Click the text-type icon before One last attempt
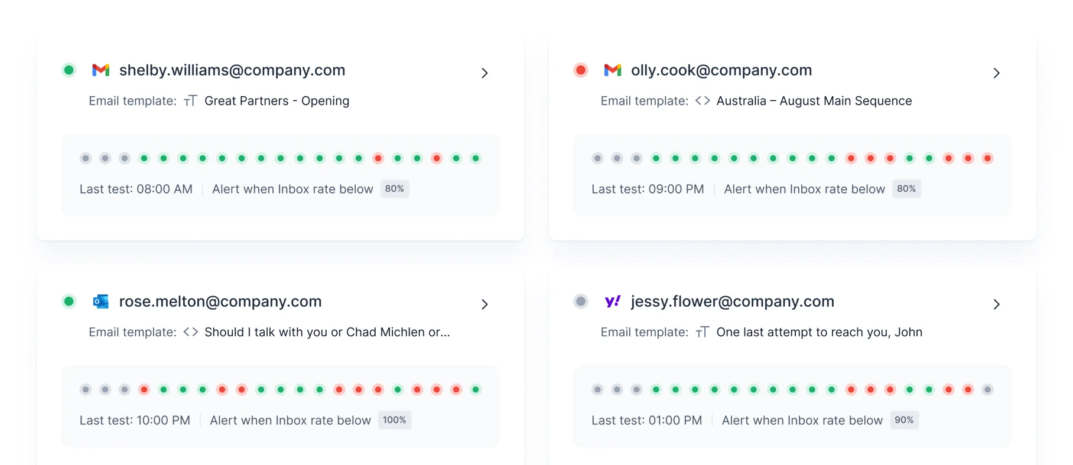The image size is (1073, 465). [703, 332]
